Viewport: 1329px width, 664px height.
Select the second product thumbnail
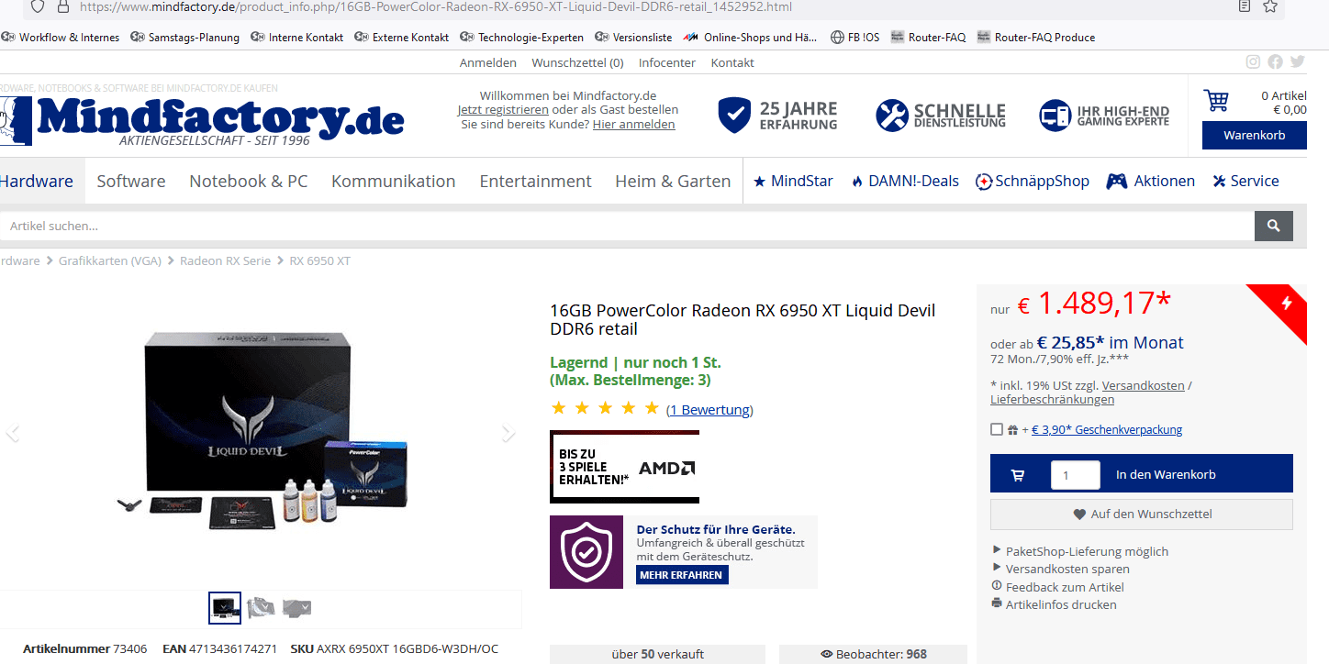click(x=262, y=607)
